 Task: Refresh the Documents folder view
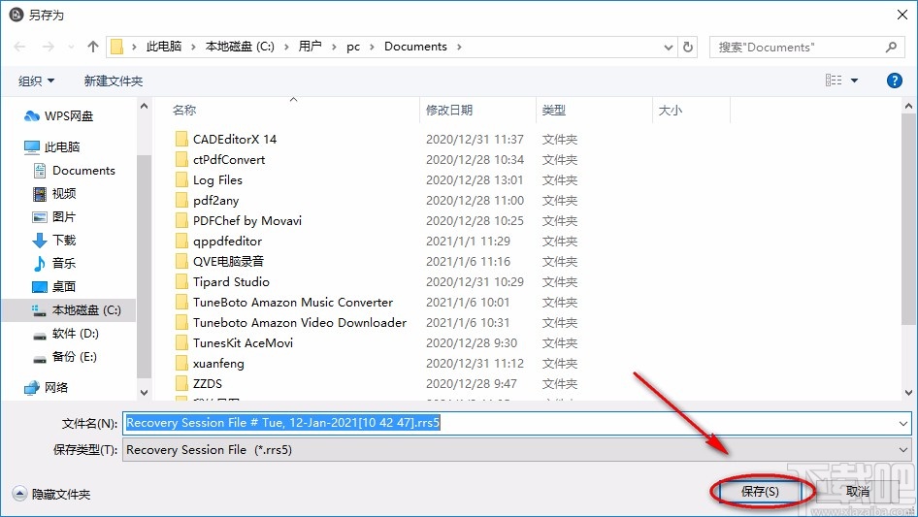click(688, 47)
